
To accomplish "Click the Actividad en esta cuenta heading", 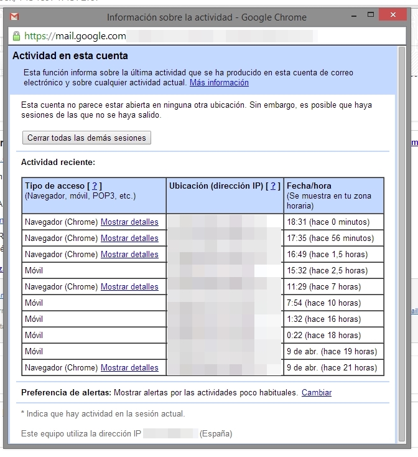I will pos(70,55).
